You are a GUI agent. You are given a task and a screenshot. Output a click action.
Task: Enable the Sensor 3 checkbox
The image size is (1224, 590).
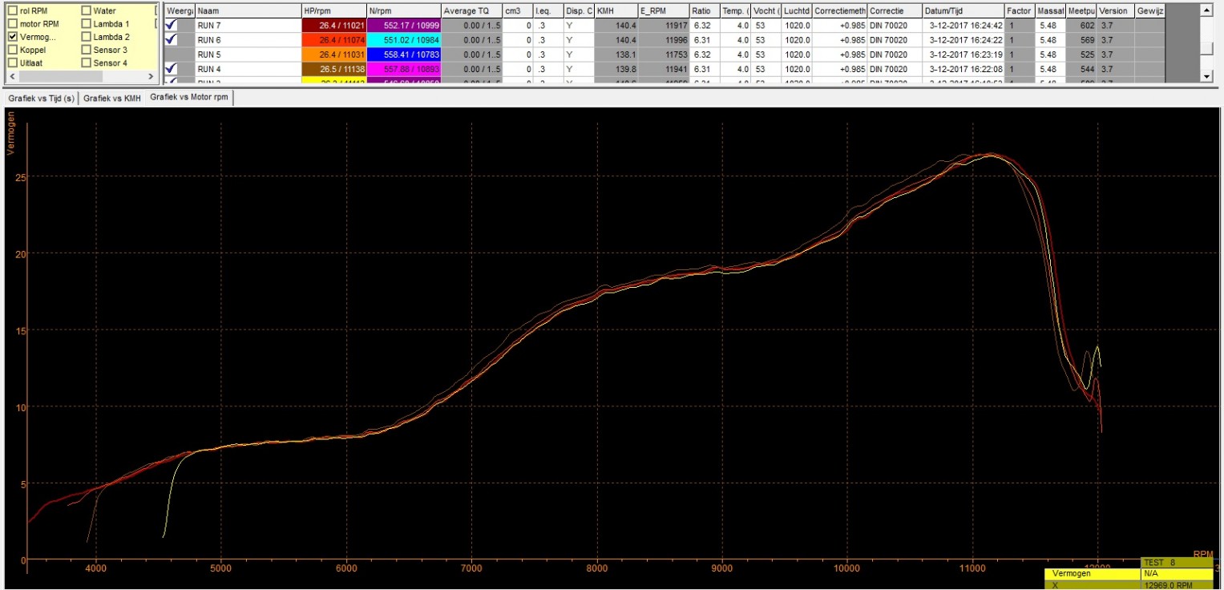point(86,50)
